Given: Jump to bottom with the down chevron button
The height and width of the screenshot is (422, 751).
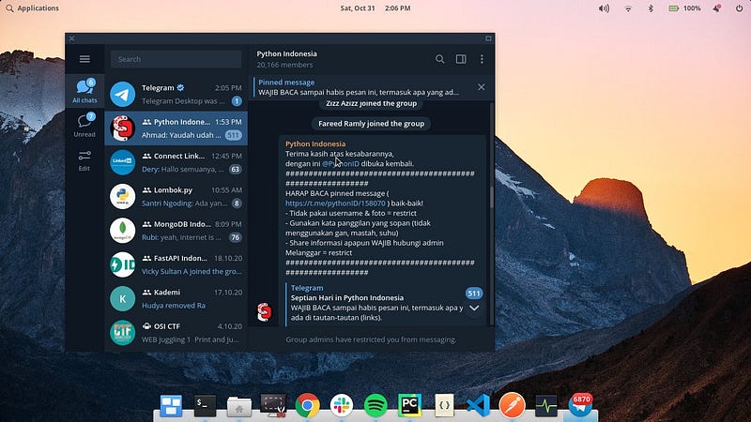Looking at the screenshot, I should (x=474, y=309).
